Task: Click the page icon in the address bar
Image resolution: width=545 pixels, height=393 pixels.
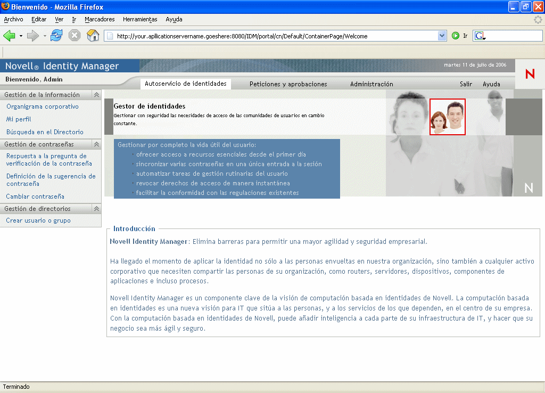Action: (x=110, y=36)
